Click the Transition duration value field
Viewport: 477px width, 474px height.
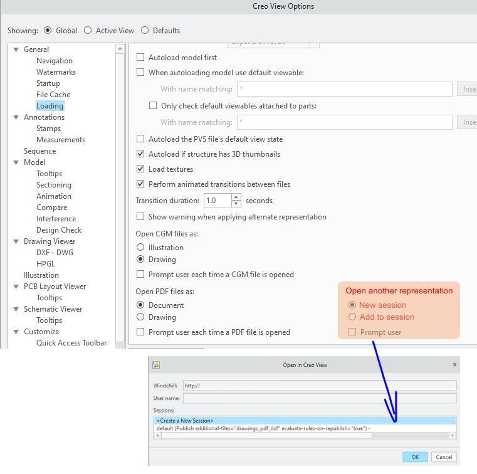(x=218, y=201)
